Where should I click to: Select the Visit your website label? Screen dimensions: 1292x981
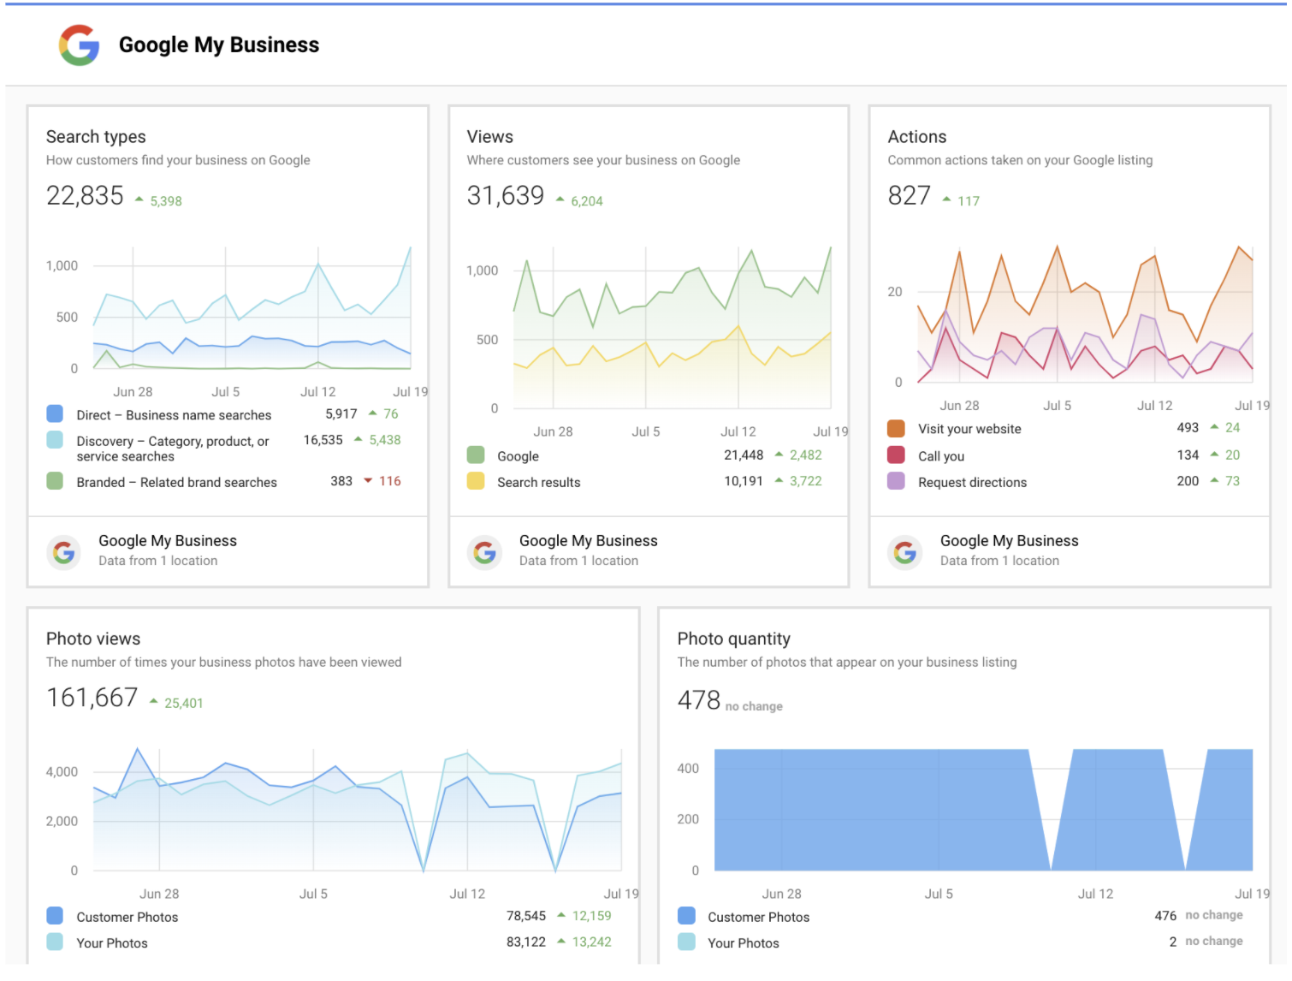coord(969,430)
